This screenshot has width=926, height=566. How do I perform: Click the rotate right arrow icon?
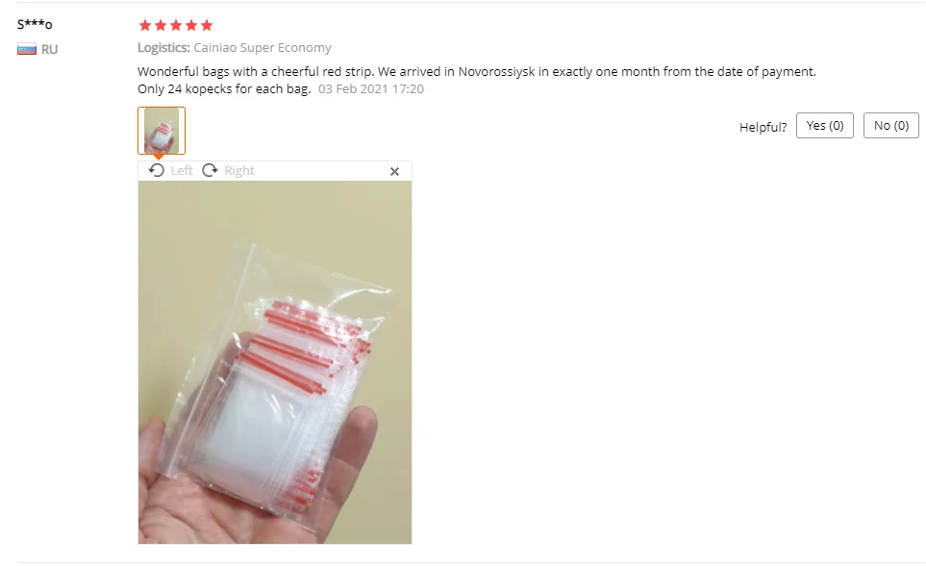click(x=210, y=170)
